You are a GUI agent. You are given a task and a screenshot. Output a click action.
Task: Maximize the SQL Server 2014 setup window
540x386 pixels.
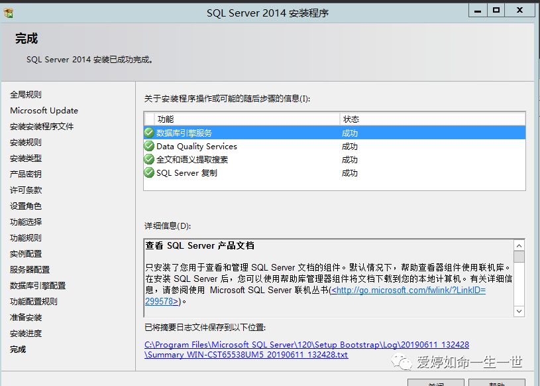496,11
